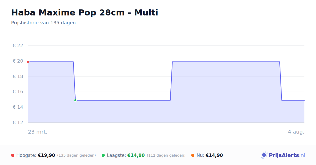Click the PrijsAlerts price tag logo icon
Image resolution: width=316 pixels, height=165 pixels.
click(x=264, y=155)
